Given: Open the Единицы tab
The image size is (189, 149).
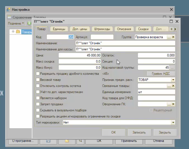Looking at the screenshot, I should pyautogui.click(x=59, y=29).
